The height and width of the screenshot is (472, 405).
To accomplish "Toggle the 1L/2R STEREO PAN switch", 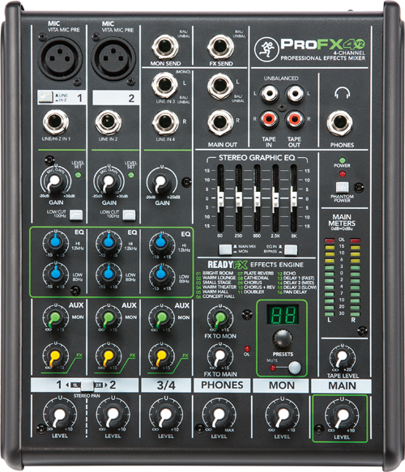I will (x=87, y=385).
